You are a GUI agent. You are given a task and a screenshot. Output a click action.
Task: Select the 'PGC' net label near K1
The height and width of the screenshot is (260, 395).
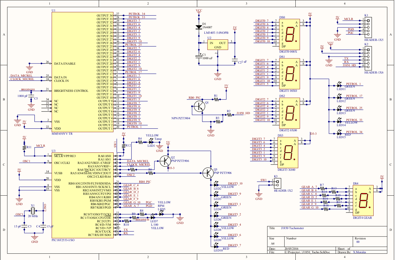point(351,33)
